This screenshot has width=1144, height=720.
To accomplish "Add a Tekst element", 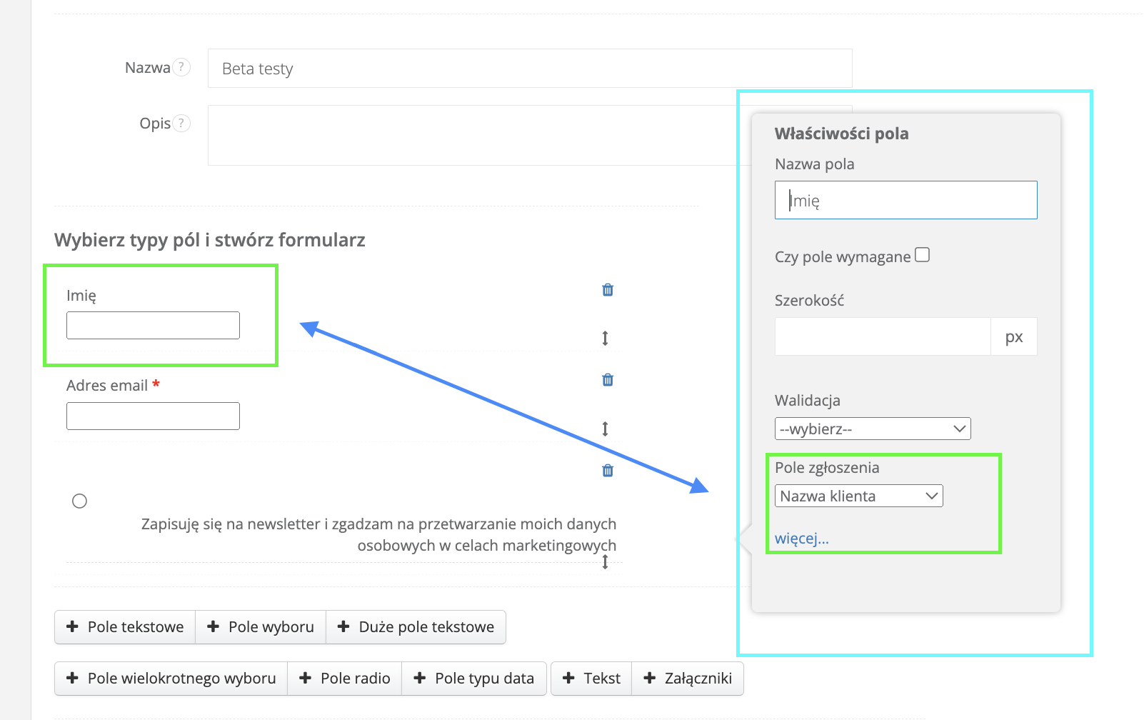I will [x=591, y=678].
